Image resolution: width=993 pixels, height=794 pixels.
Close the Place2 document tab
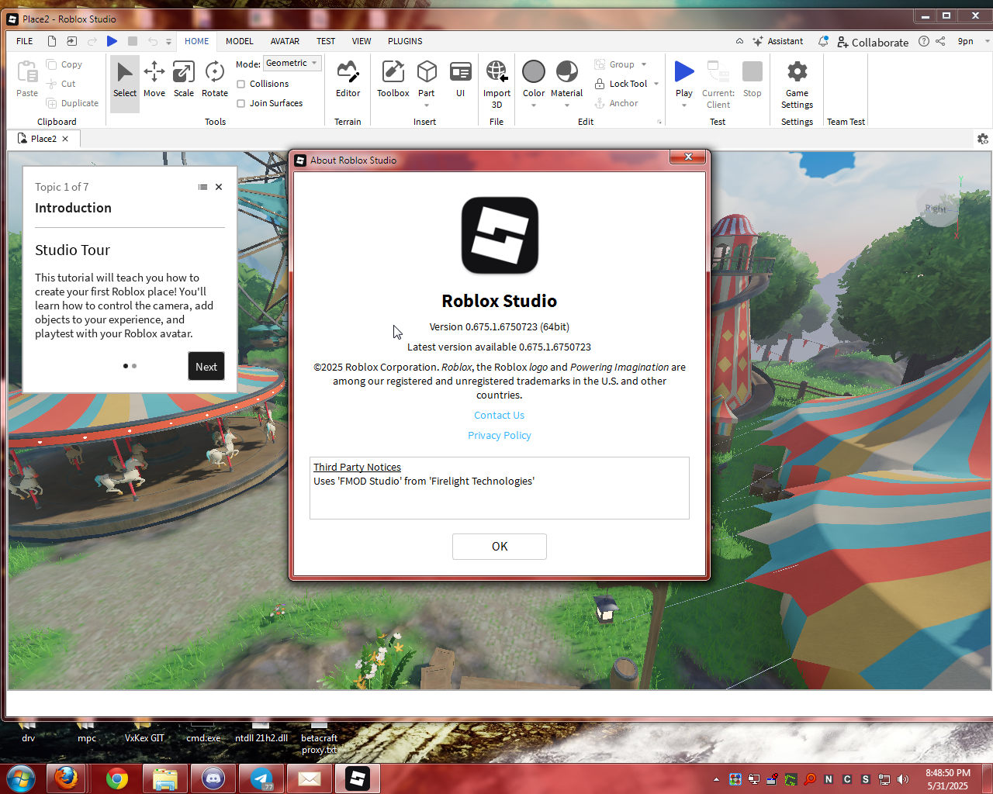65,139
